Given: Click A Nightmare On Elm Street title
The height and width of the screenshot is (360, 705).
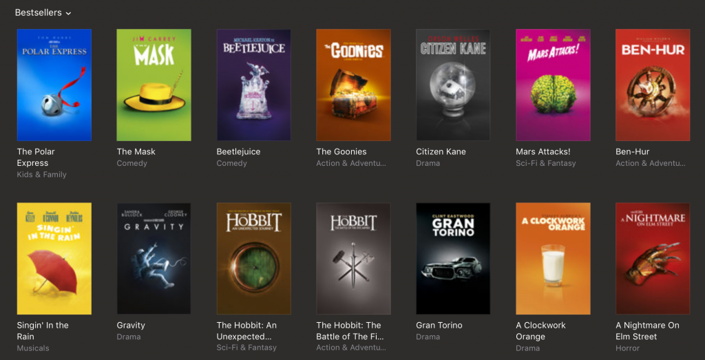Looking at the screenshot, I should pyautogui.click(x=647, y=331).
